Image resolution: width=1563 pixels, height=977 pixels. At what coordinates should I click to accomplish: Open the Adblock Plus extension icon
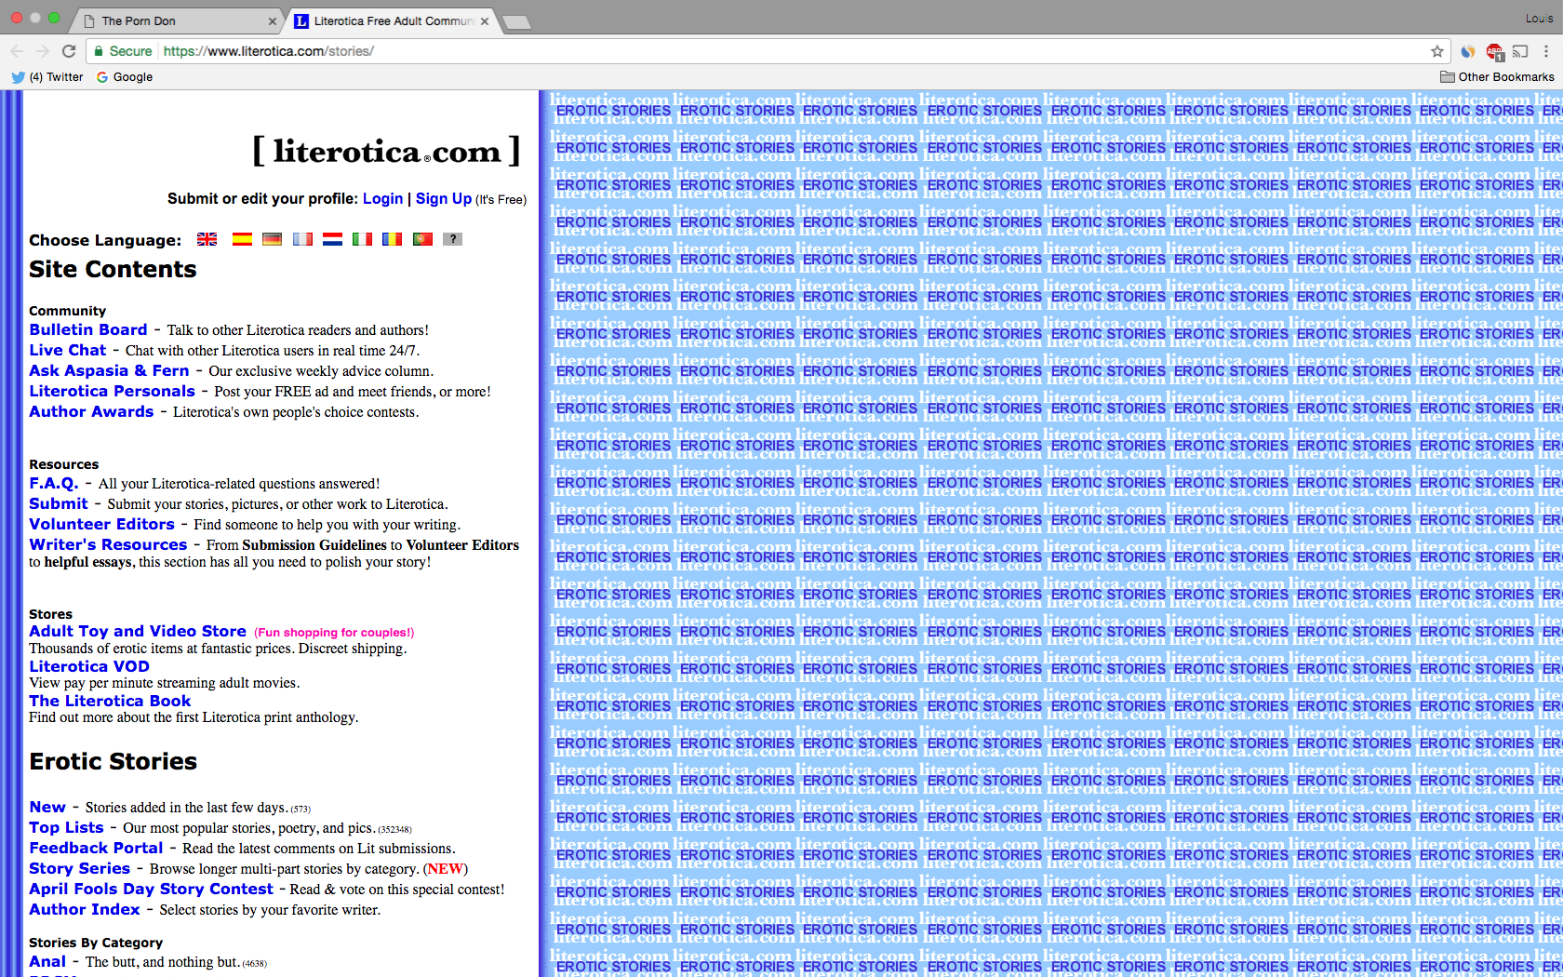coord(1494,51)
